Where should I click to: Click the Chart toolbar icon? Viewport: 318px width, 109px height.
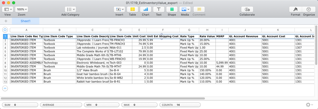pos(146,9)
